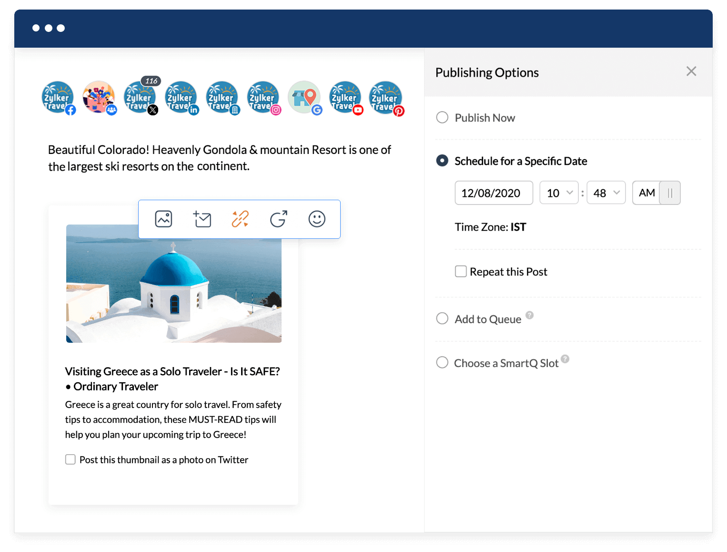Select the Zylker Travel Pinterest channel
The width and height of the screenshot is (727, 552).
tap(386, 98)
